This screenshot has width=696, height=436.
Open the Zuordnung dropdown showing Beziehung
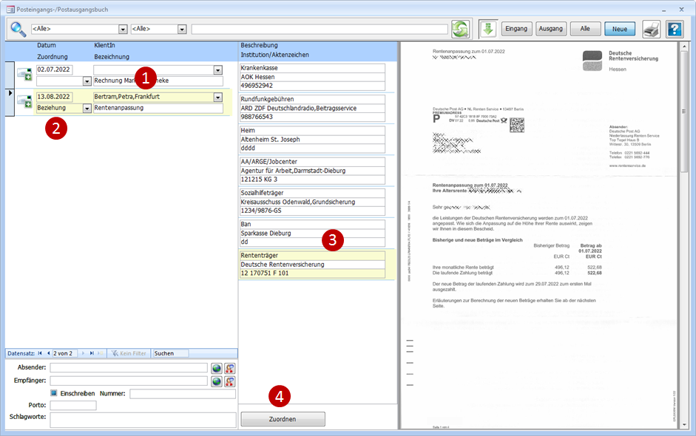pyautogui.click(x=87, y=108)
